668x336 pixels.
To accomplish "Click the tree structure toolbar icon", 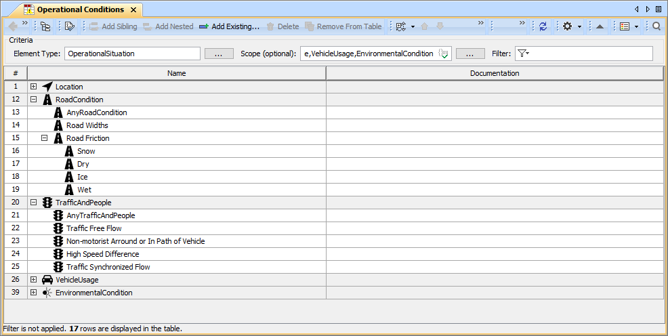I will tap(45, 26).
